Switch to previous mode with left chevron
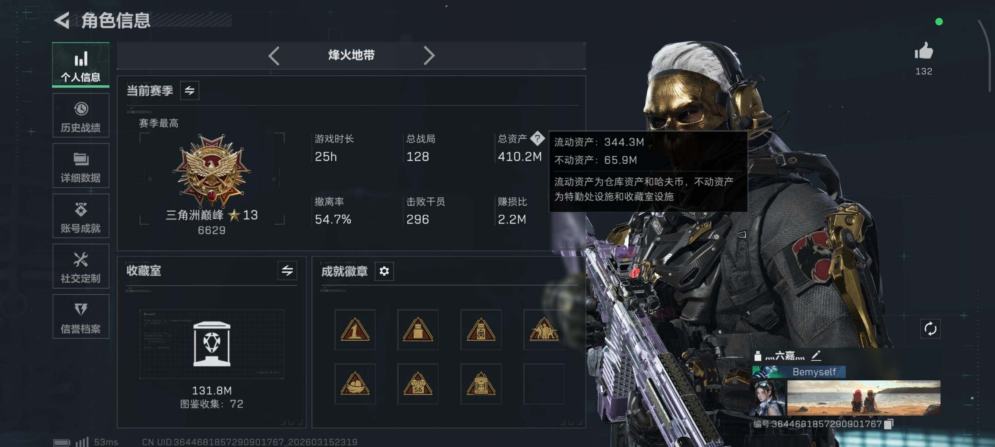The height and width of the screenshot is (447, 995). coord(274,56)
